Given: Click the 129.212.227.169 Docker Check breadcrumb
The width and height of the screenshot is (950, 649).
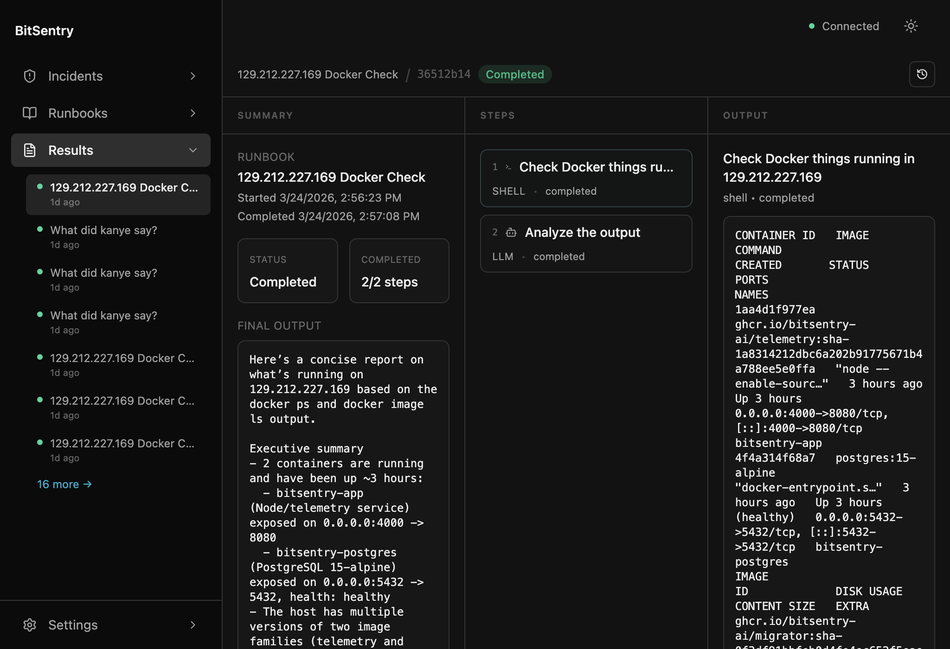Looking at the screenshot, I should [x=318, y=75].
